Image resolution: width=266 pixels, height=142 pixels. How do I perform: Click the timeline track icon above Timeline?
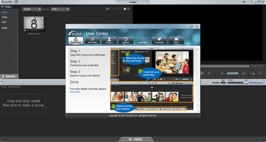(223, 80)
